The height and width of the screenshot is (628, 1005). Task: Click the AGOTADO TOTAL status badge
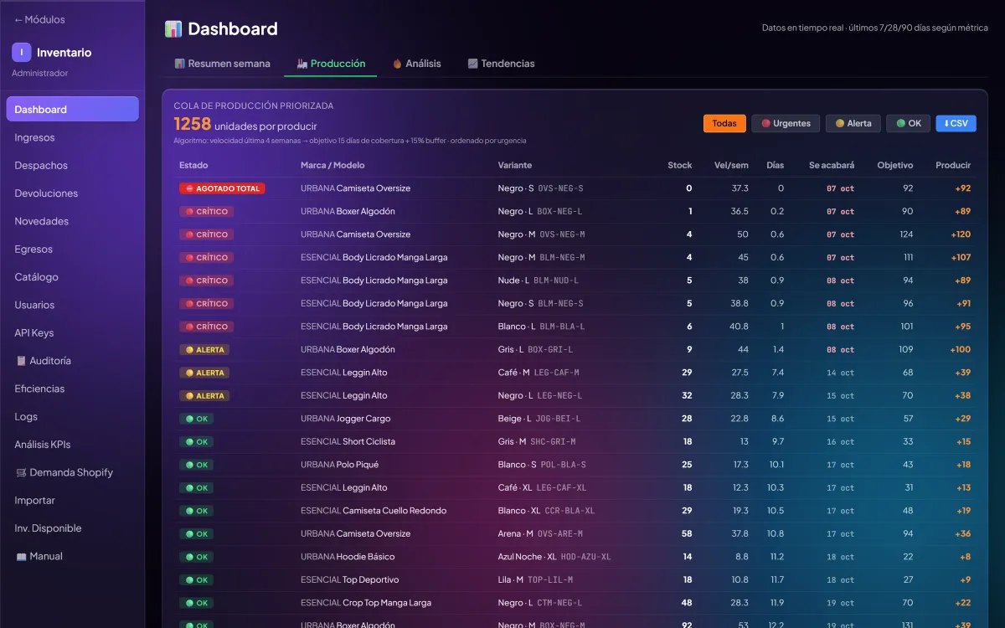(x=222, y=188)
